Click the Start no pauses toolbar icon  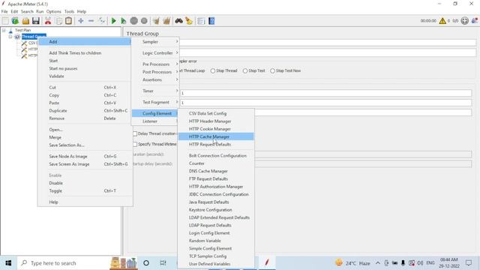click(x=123, y=21)
